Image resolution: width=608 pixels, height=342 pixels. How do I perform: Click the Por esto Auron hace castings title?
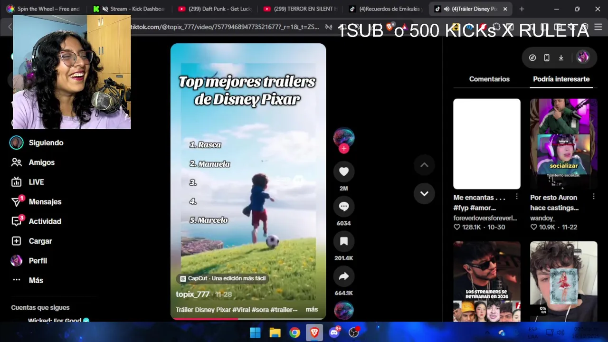554,202
